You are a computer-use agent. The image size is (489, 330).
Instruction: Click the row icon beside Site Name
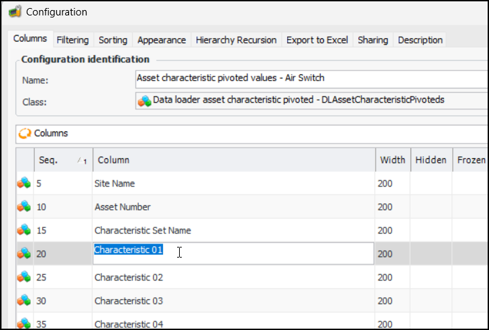click(24, 184)
